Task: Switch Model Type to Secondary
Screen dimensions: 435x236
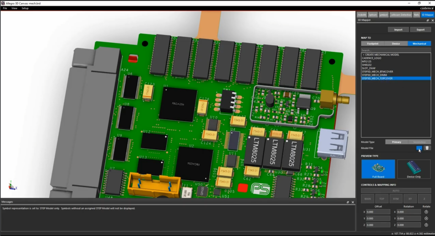Action: coord(420,142)
